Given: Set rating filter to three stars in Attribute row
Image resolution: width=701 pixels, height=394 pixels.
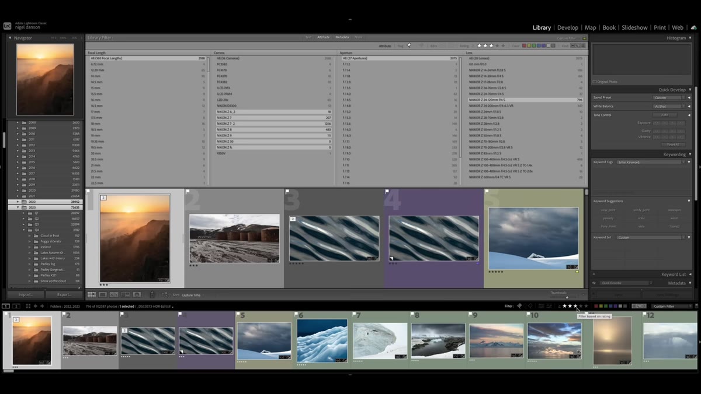Looking at the screenshot, I should [x=491, y=45].
